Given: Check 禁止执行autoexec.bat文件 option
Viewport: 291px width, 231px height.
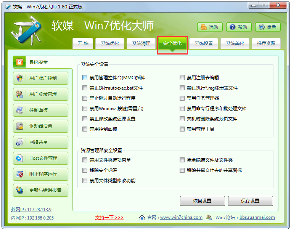Looking at the screenshot, I should click(x=85, y=88).
